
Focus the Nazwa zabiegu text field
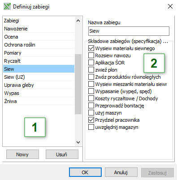click(x=129, y=31)
